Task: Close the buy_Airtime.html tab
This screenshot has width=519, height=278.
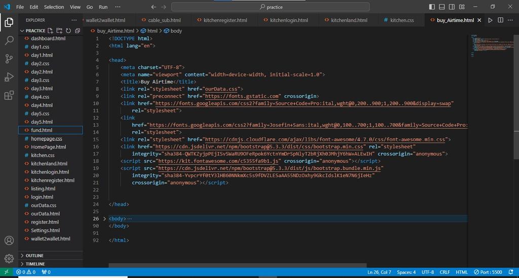Action: point(479,20)
